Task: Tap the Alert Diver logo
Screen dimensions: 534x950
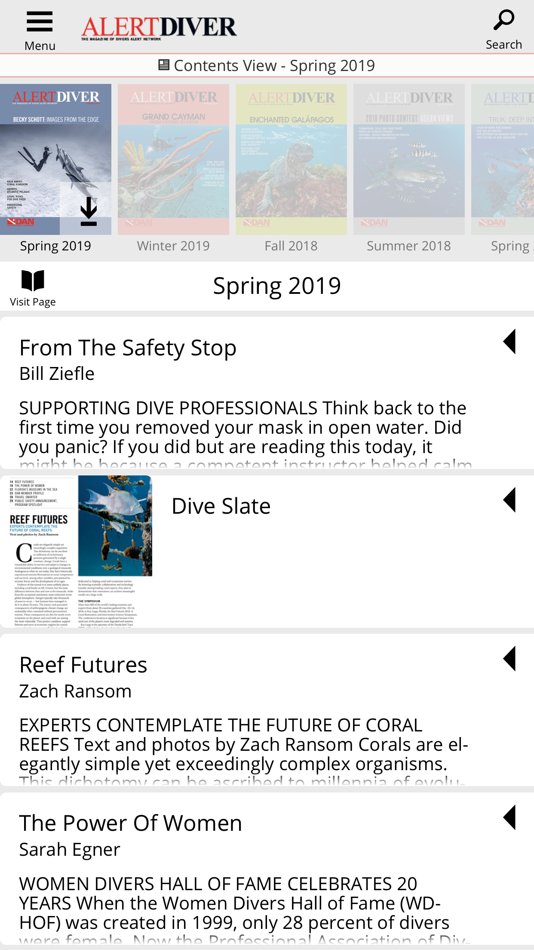Action: pyautogui.click(x=159, y=28)
